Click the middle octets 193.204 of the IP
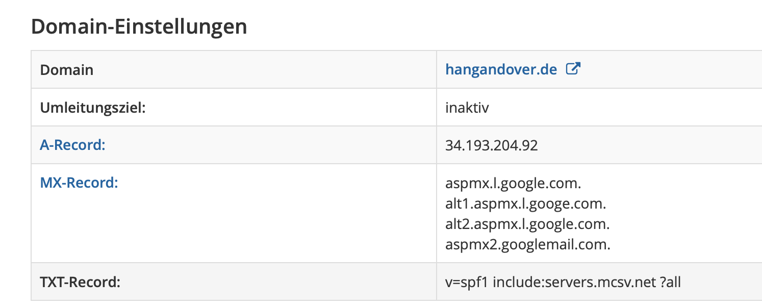The image size is (762, 307). click(491, 145)
